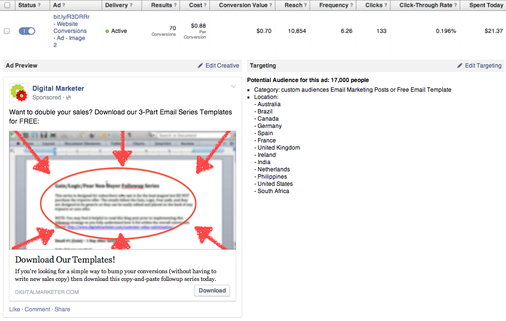Viewport: 506px width, 321px height.
Task: Click the Conversion Value help question mark
Action: click(x=271, y=5)
